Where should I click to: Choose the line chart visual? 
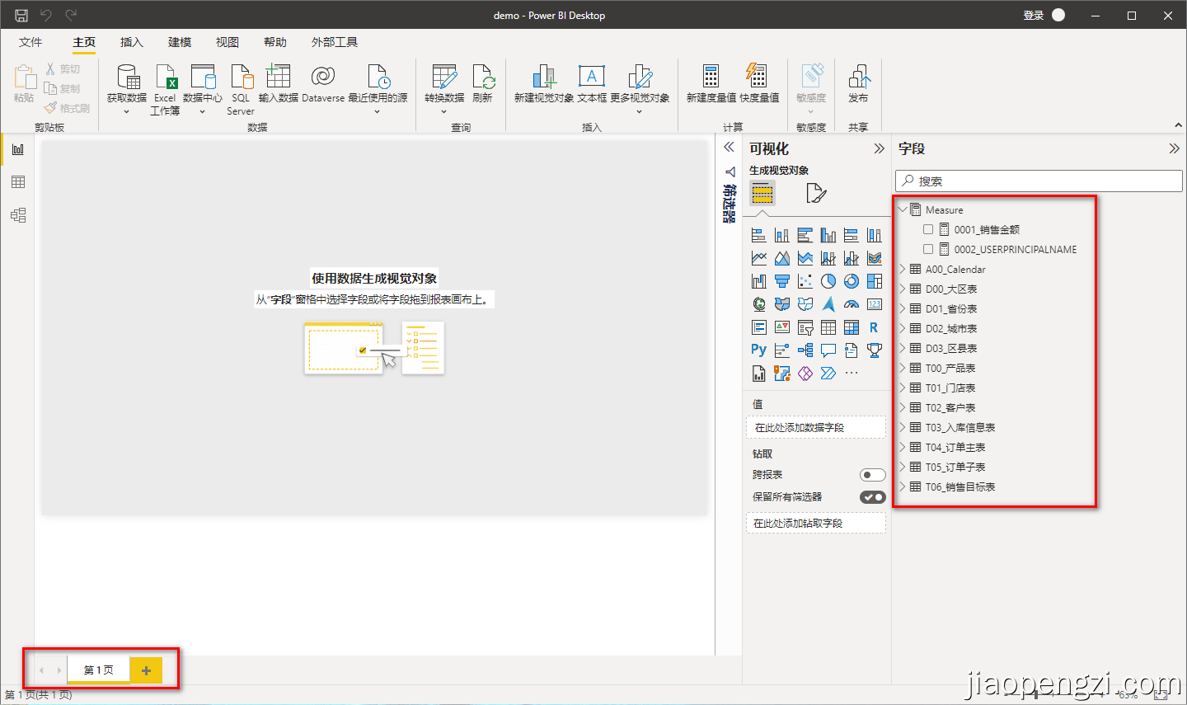tap(759, 258)
